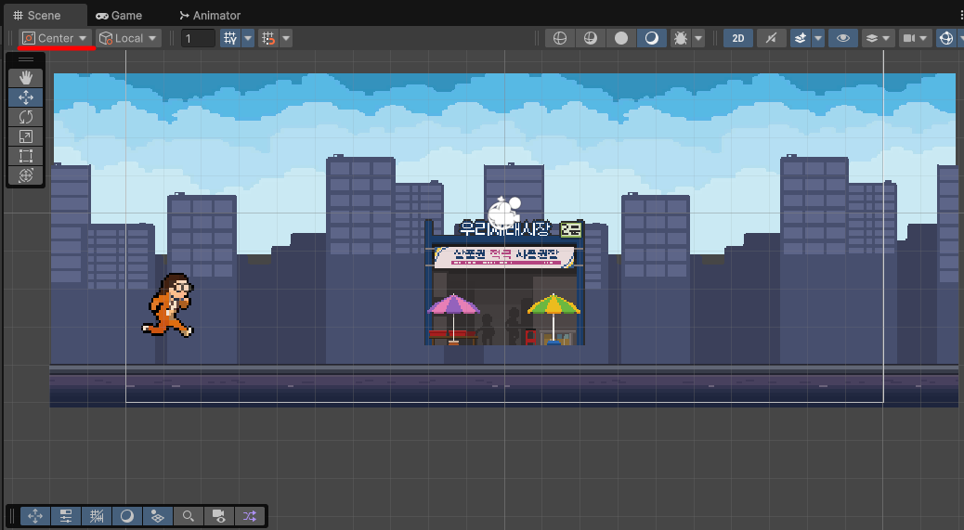964x530 pixels.
Task: Select the Hand view tool
Action: [x=25, y=78]
